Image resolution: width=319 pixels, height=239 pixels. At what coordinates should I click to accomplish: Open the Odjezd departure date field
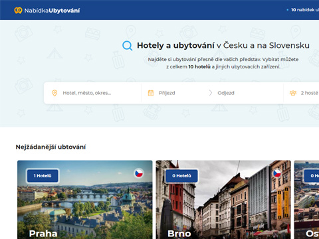226,93
